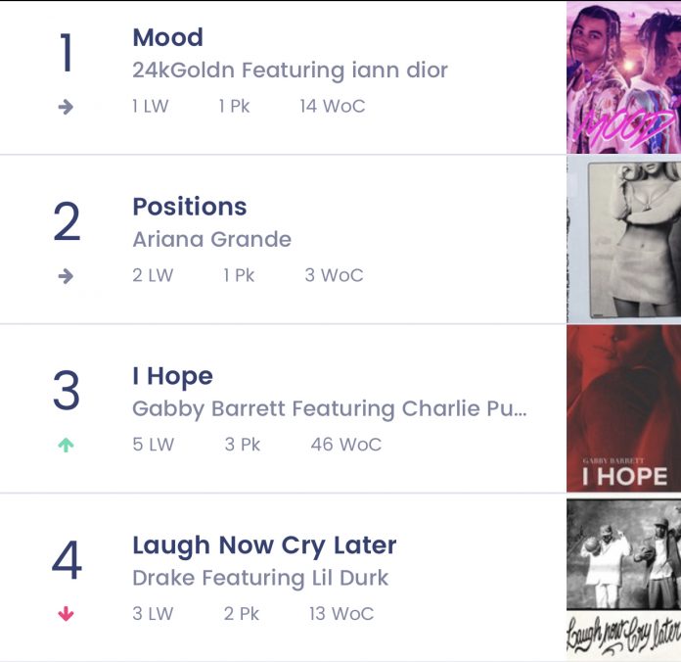
Task: Select the song title Laugh Now Cry Later
Action: [x=264, y=545]
